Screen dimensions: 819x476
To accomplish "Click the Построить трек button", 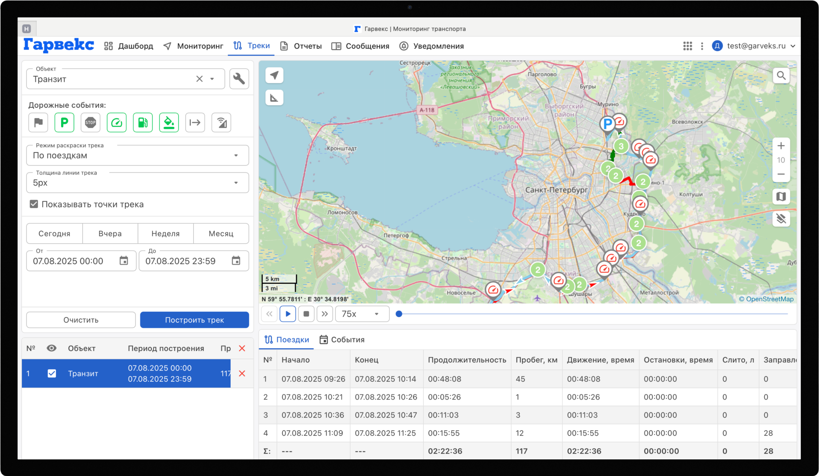I will pos(194,320).
